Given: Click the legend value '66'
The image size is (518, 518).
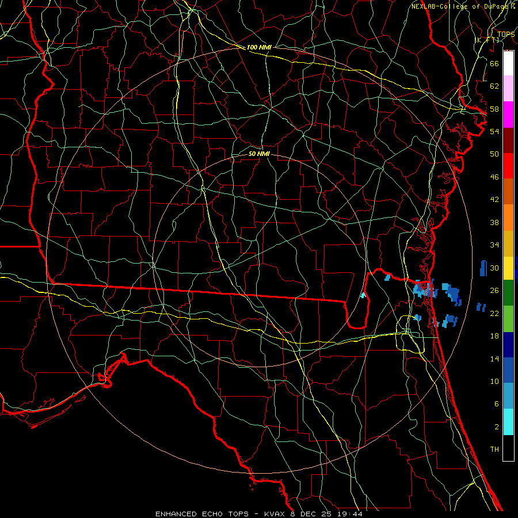Looking at the screenshot, I should [494, 63].
